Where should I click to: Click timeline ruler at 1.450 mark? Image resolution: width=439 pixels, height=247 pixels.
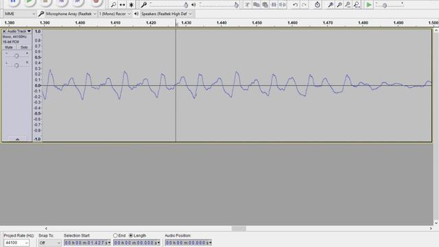coord(257,23)
